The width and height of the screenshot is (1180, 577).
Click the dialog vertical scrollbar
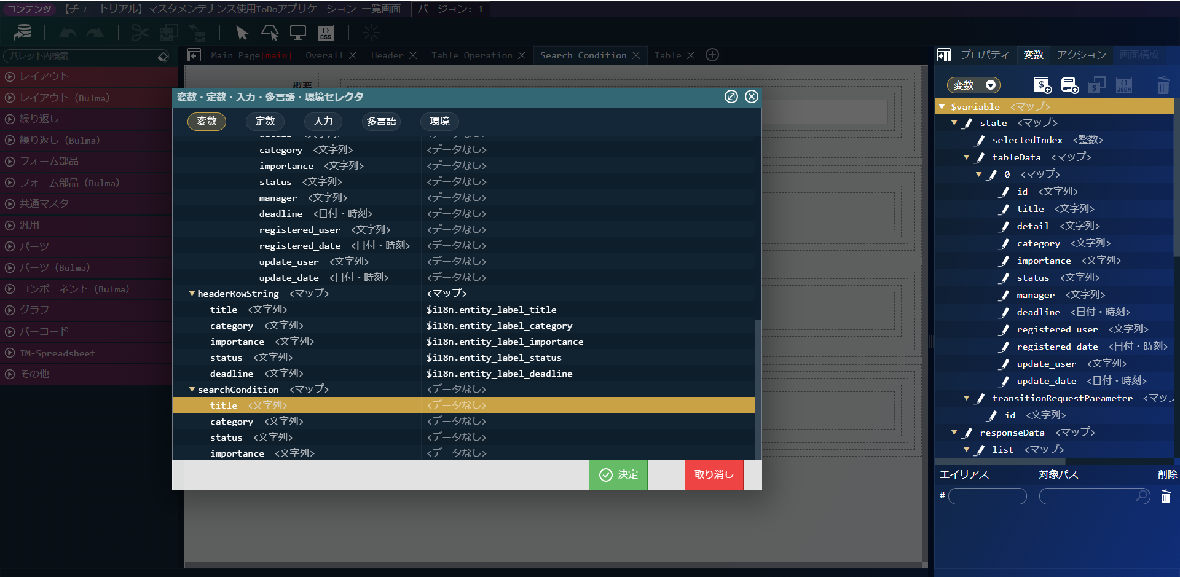[x=758, y=389]
